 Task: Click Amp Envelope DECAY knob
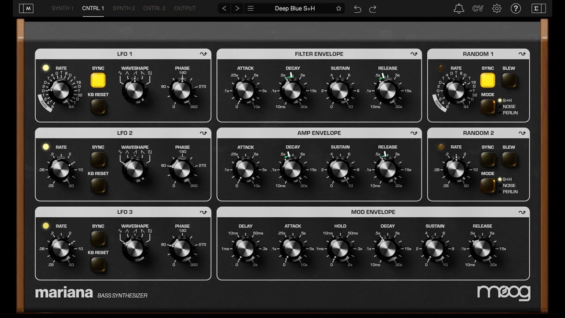(x=293, y=170)
